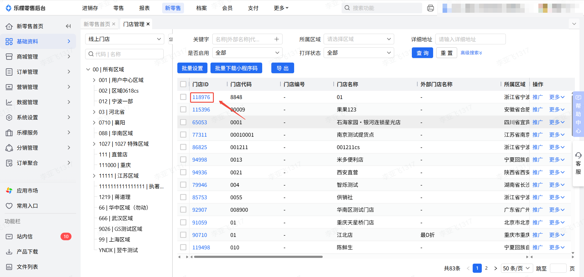Open 应用市场 from the sidebar
Screen dimensions: 584x277
(27, 191)
